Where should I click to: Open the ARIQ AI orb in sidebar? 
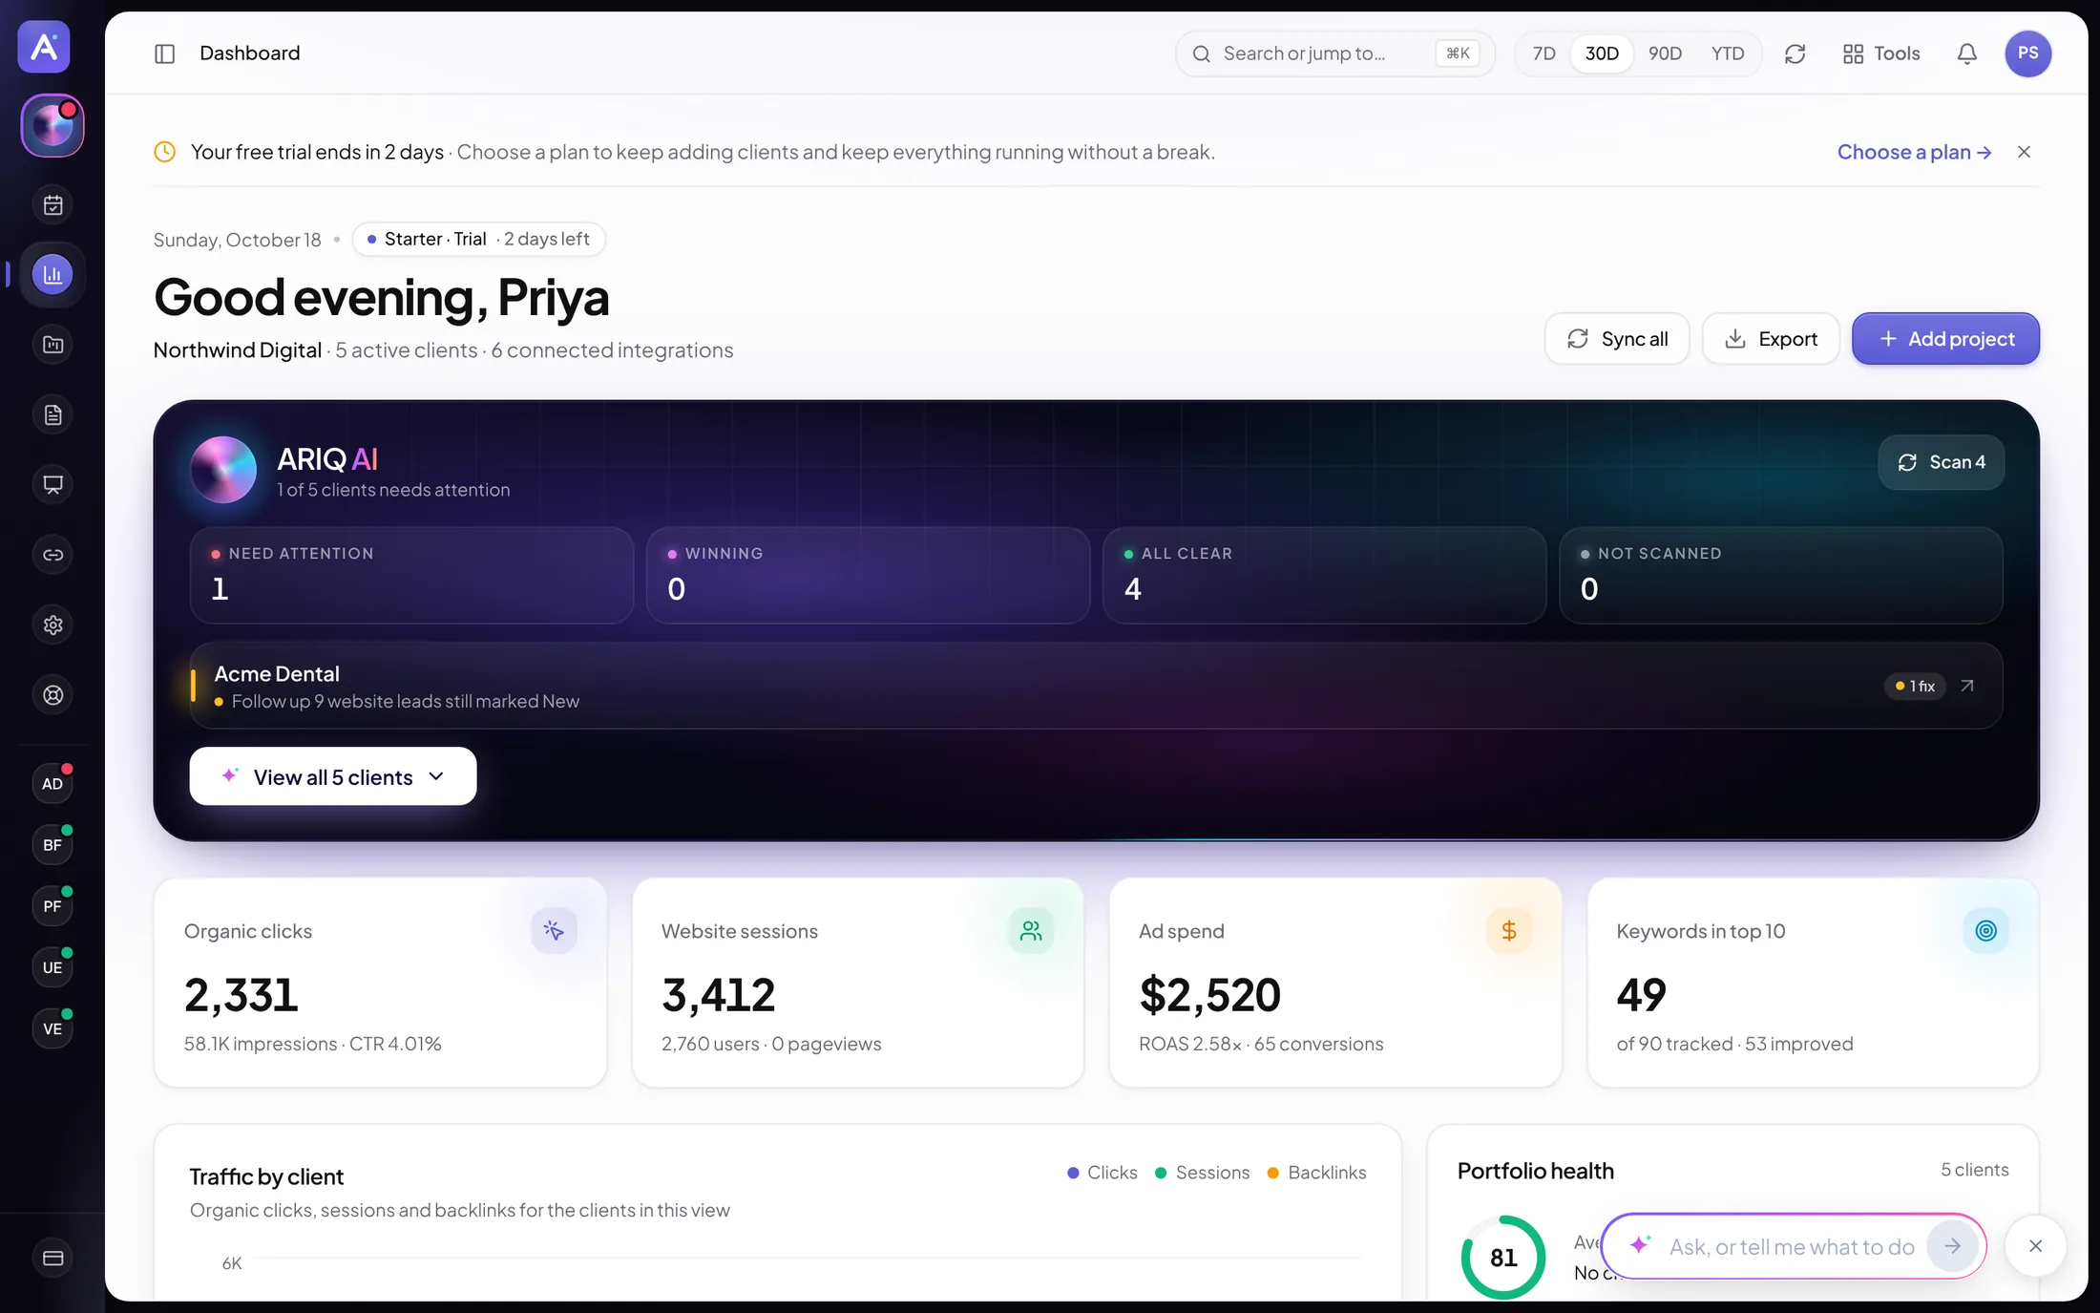pos(52,125)
